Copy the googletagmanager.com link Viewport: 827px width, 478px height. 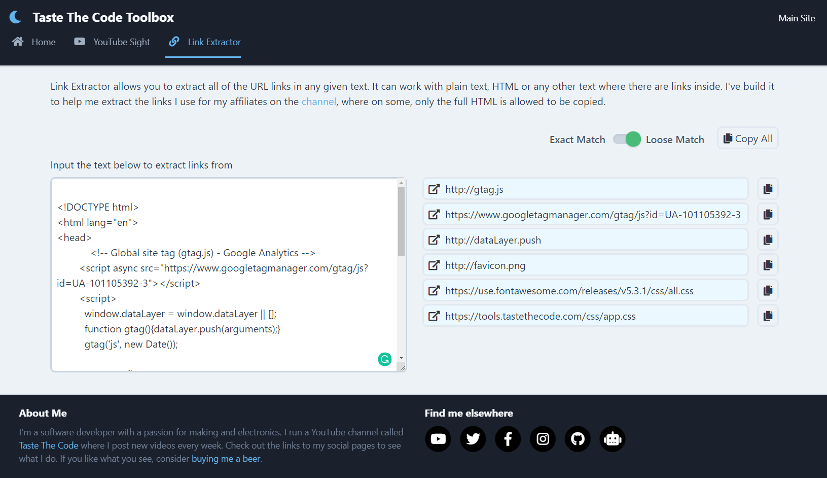pos(768,214)
